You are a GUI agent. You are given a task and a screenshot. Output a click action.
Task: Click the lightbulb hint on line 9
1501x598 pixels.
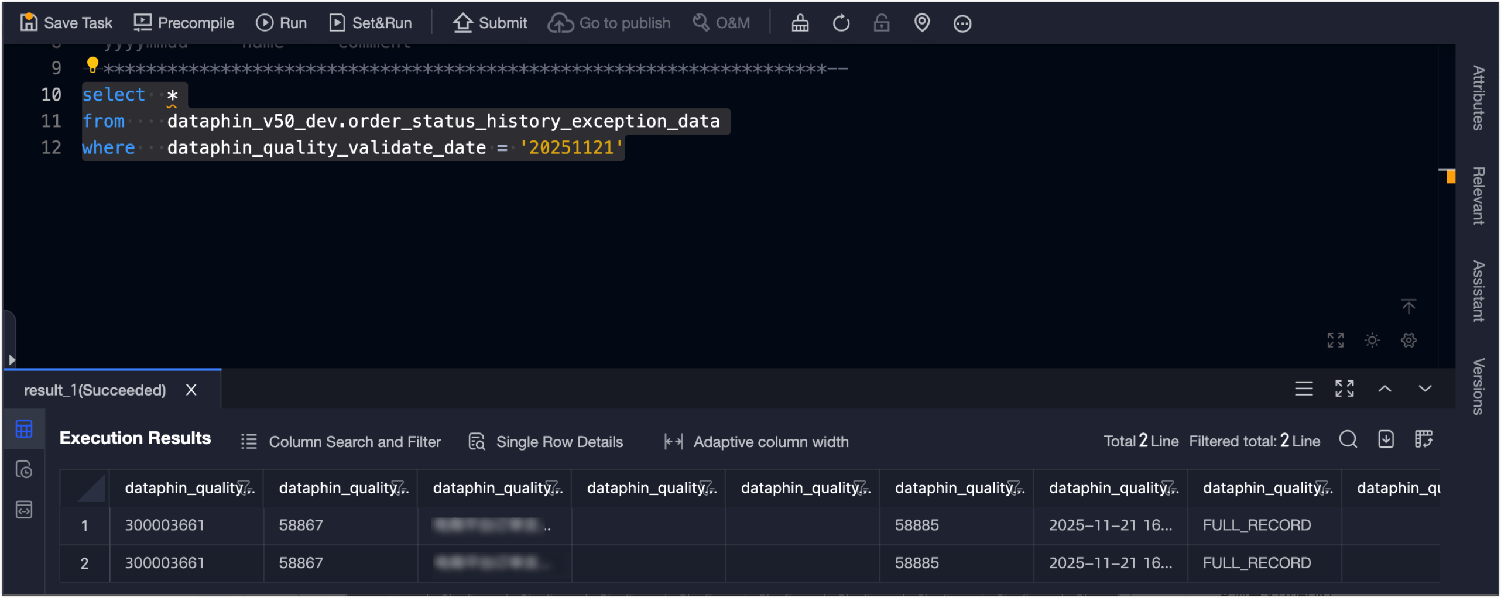tap(92, 64)
